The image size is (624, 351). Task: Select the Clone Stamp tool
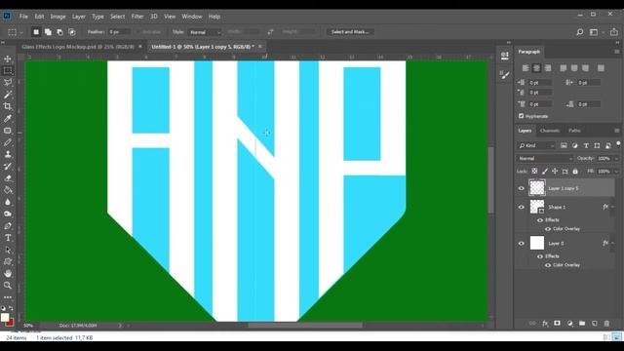point(8,154)
